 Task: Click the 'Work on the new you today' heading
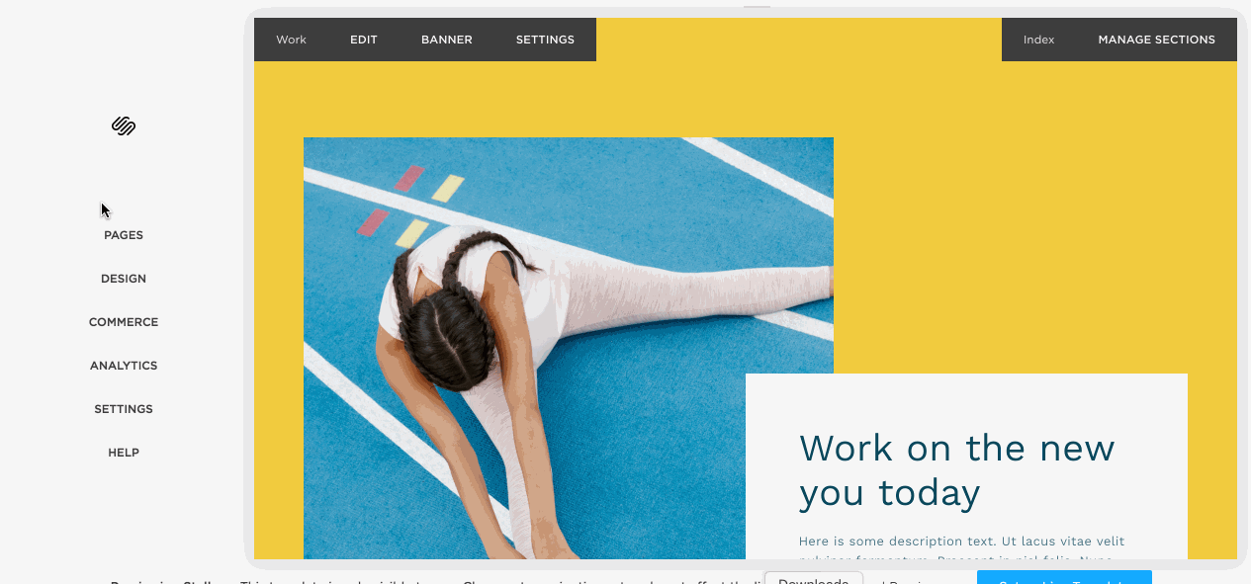pyautogui.click(x=956, y=470)
